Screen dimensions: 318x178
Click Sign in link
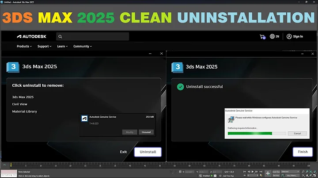(x=298, y=37)
